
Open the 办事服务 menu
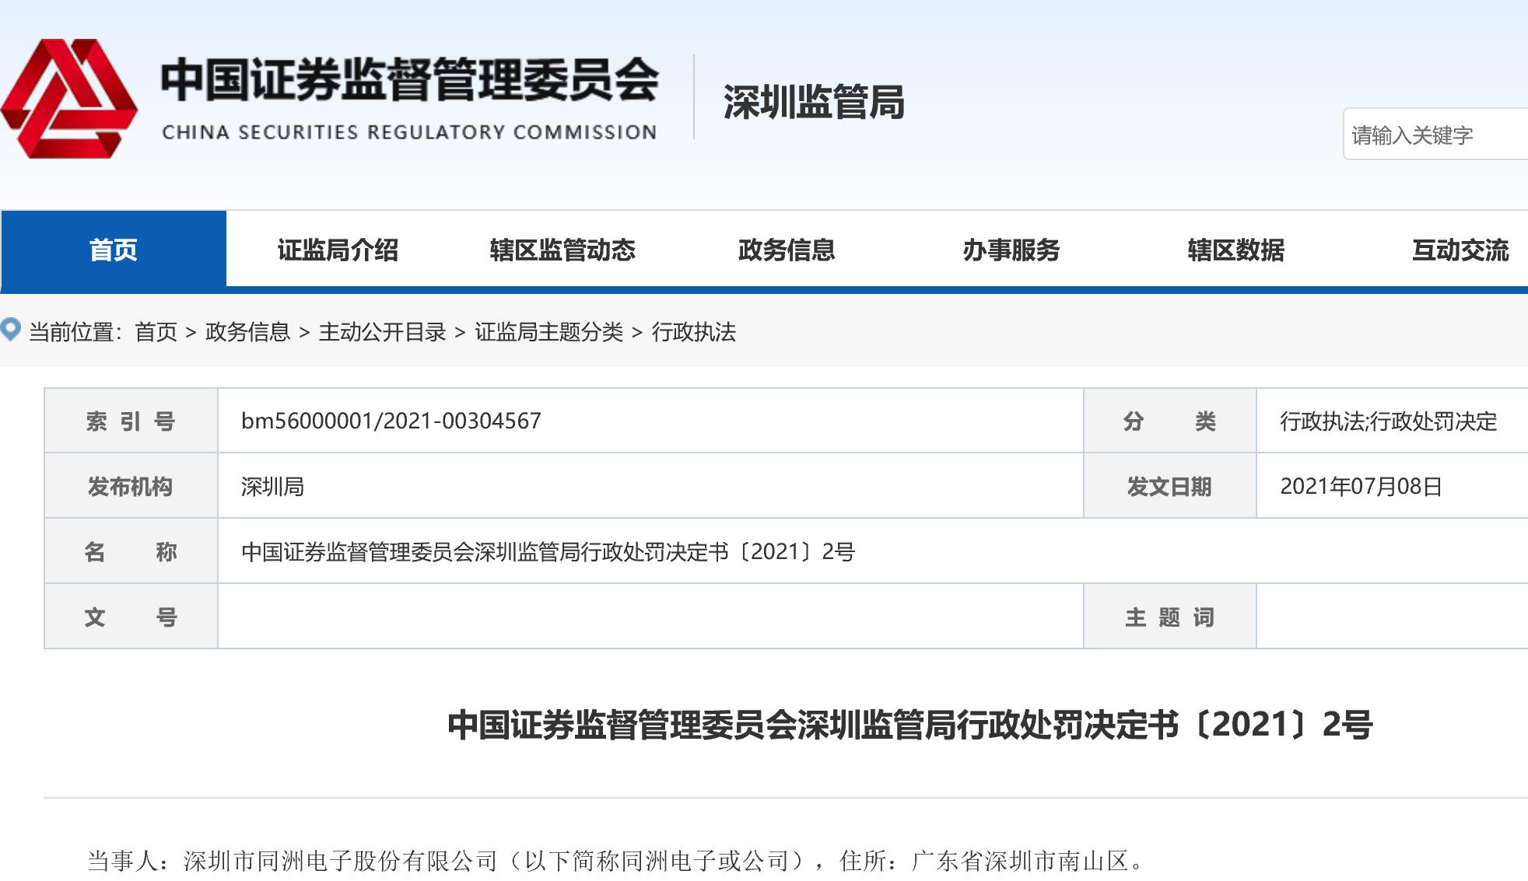[x=1011, y=250]
